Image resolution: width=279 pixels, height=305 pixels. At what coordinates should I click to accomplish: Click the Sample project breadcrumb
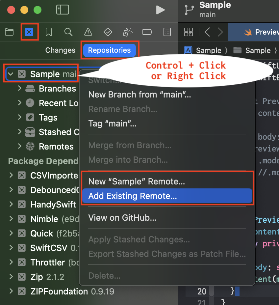pos(209,51)
